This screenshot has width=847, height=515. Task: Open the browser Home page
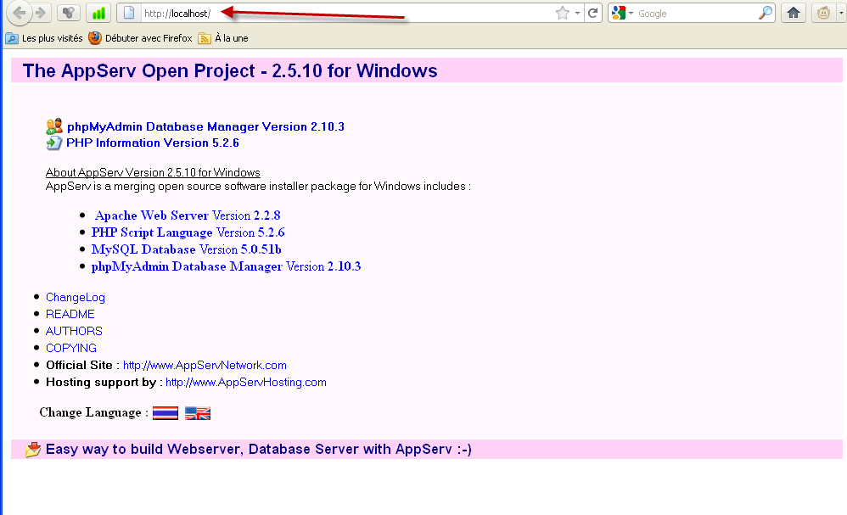coord(794,13)
